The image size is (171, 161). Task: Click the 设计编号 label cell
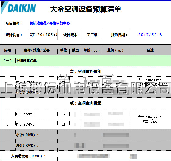coord(14,35)
